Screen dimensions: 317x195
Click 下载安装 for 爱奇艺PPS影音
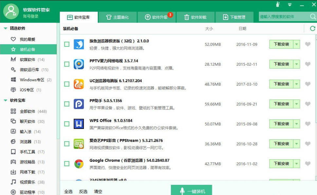(x=281, y=144)
